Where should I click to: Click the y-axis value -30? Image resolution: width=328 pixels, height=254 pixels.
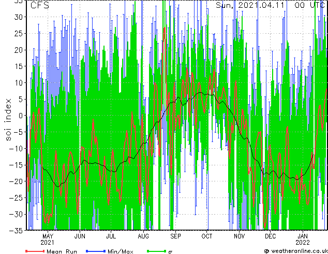pos(17,215)
